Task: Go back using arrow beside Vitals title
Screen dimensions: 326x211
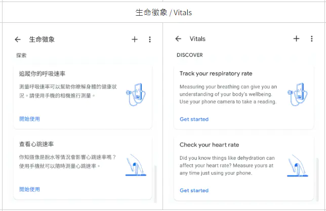Action: point(178,39)
